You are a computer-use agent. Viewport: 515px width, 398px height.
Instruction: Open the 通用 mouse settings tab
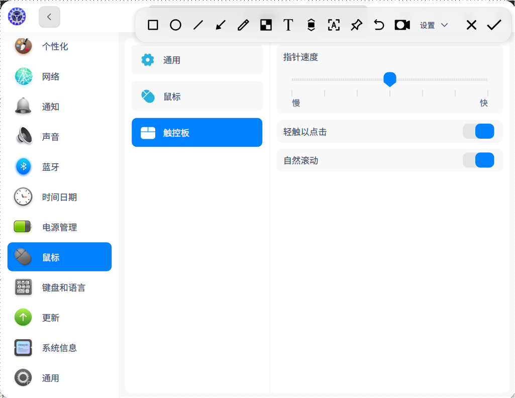pos(197,60)
